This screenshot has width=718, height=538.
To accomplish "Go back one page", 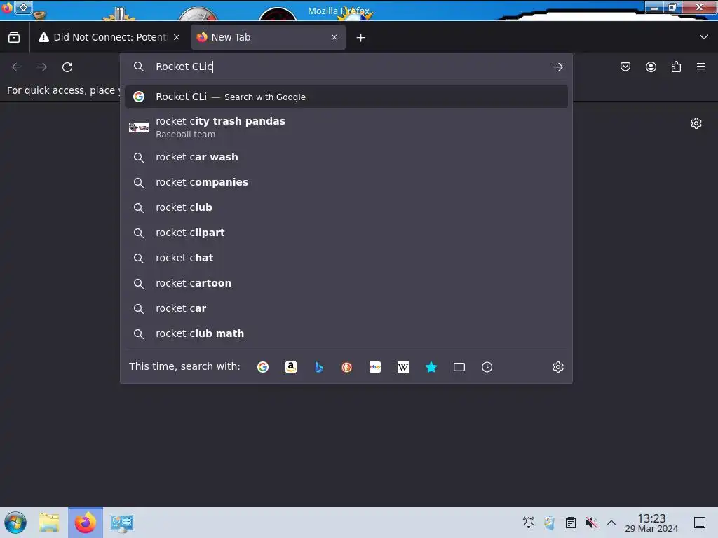I will tap(17, 67).
